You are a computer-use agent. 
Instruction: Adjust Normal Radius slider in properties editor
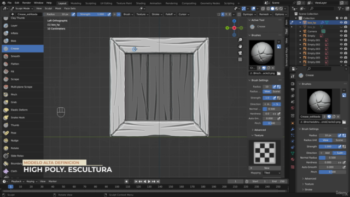pyautogui.click(x=332, y=158)
